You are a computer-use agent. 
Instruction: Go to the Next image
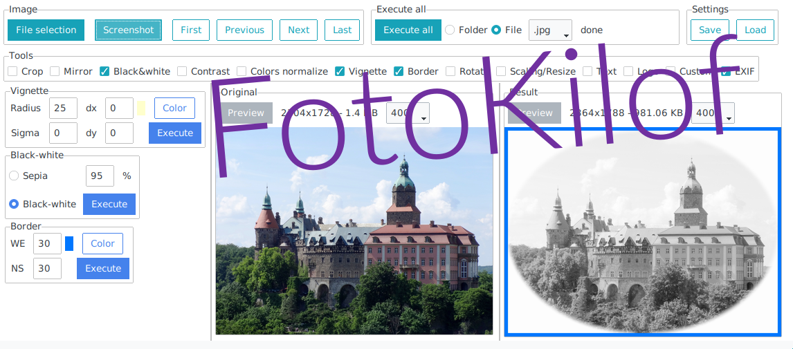pos(298,30)
